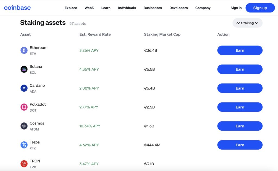Click the Polkadot coin icon
The image size is (278, 171).
pos(24,107)
